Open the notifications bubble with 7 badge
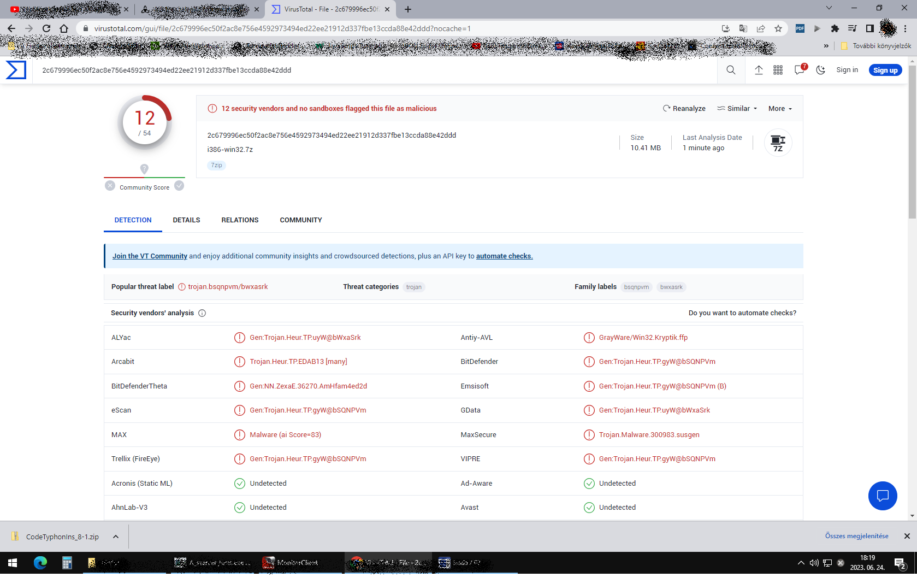This screenshot has width=917, height=577. pos(800,69)
